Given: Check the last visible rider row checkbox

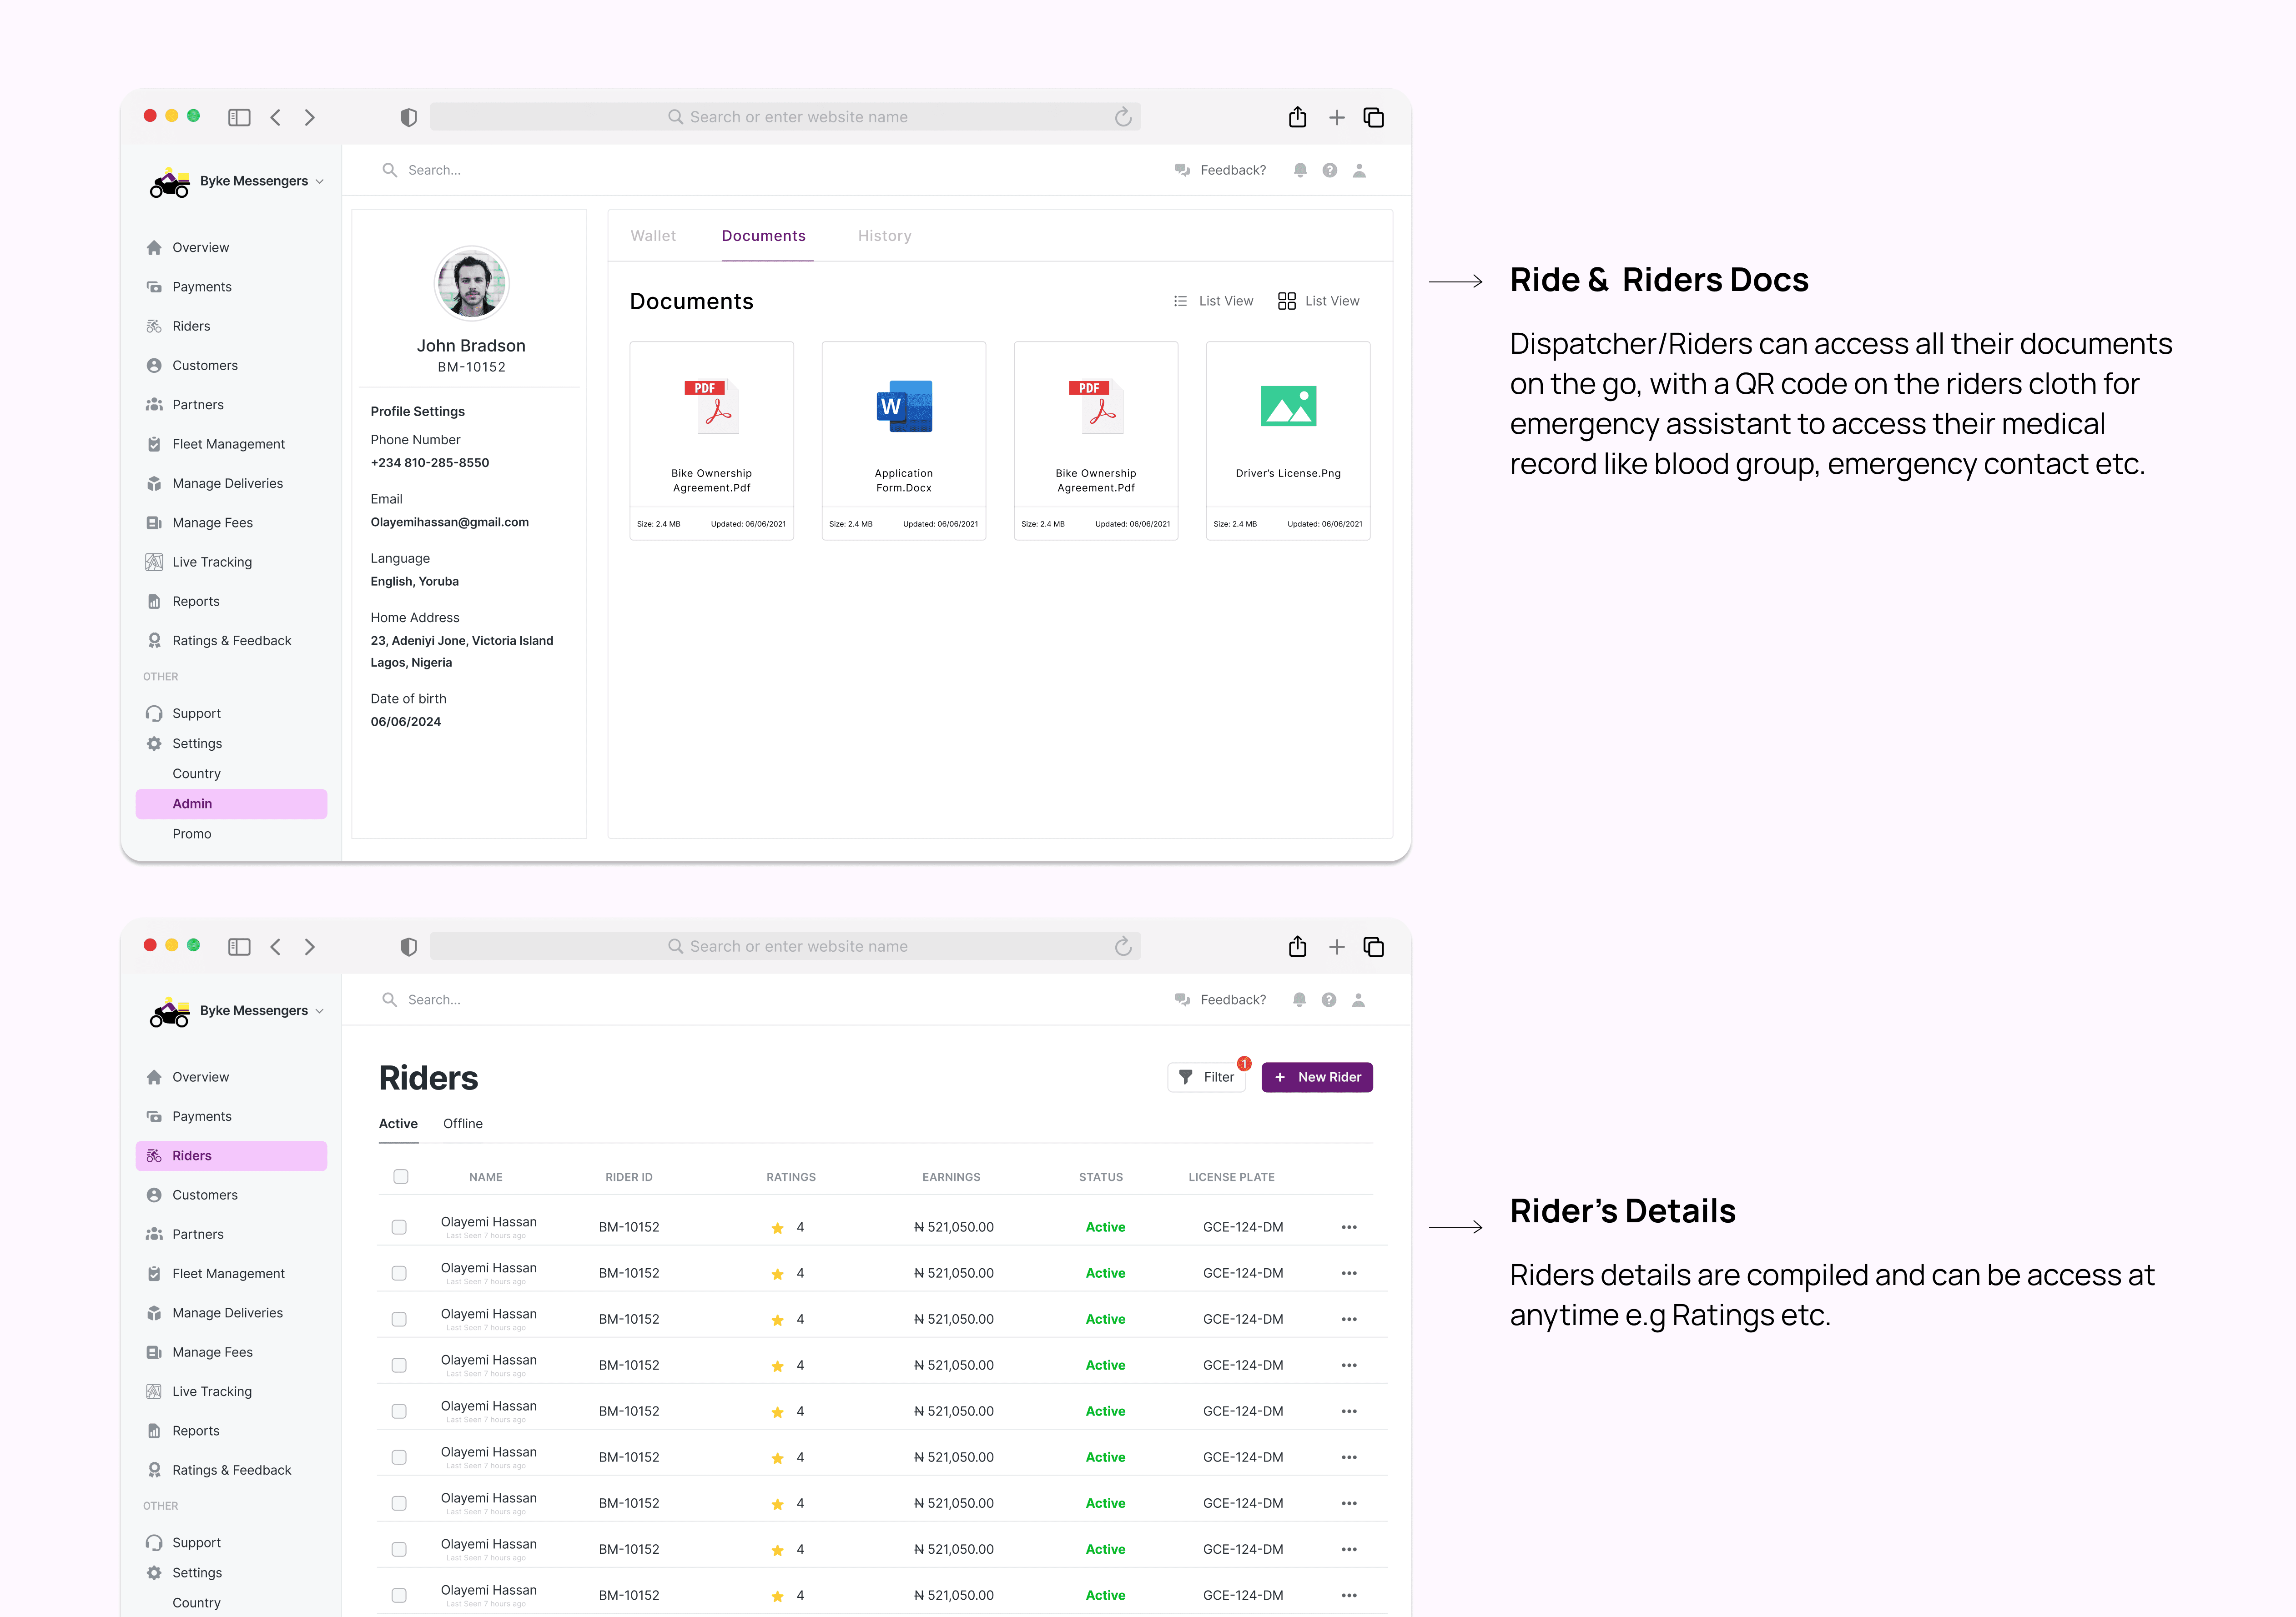Looking at the screenshot, I should (x=399, y=1595).
